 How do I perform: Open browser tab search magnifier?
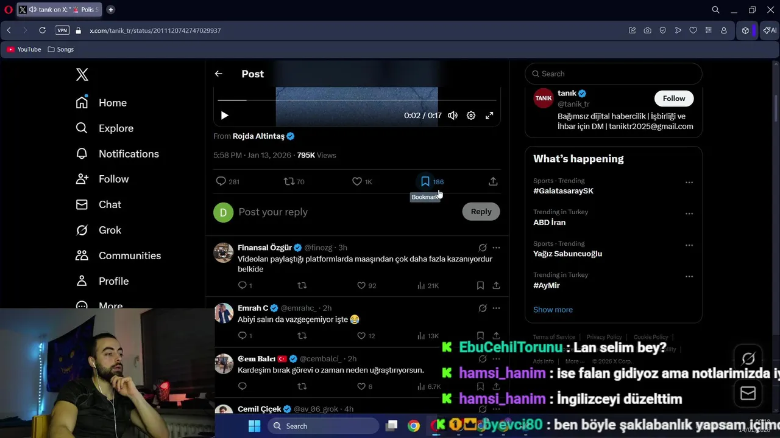[716, 10]
